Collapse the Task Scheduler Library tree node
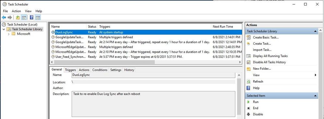Screen dimensions: 324x119 pyautogui.click(x=4, y=29)
